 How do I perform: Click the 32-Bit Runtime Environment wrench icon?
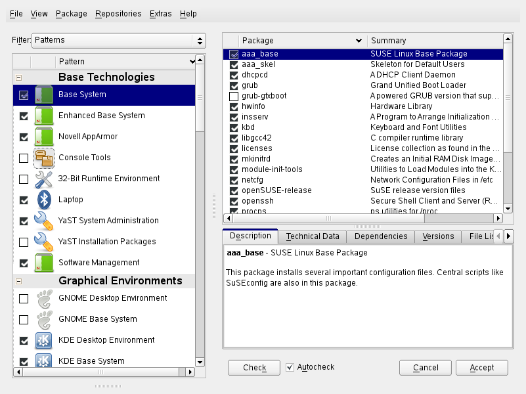click(x=44, y=179)
